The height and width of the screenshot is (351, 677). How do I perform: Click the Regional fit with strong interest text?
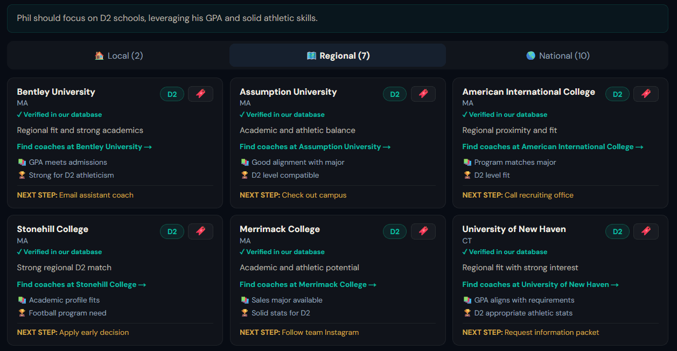coord(520,268)
